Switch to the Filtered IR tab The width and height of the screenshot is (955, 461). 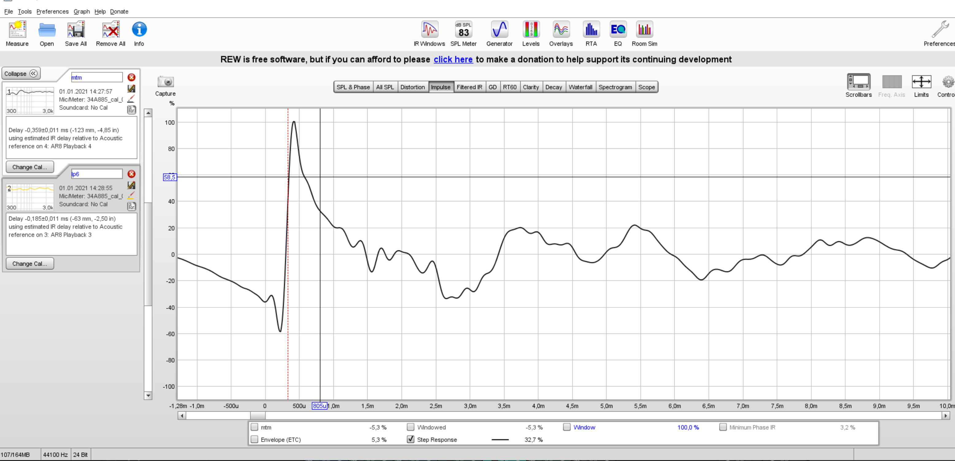pyautogui.click(x=469, y=87)
